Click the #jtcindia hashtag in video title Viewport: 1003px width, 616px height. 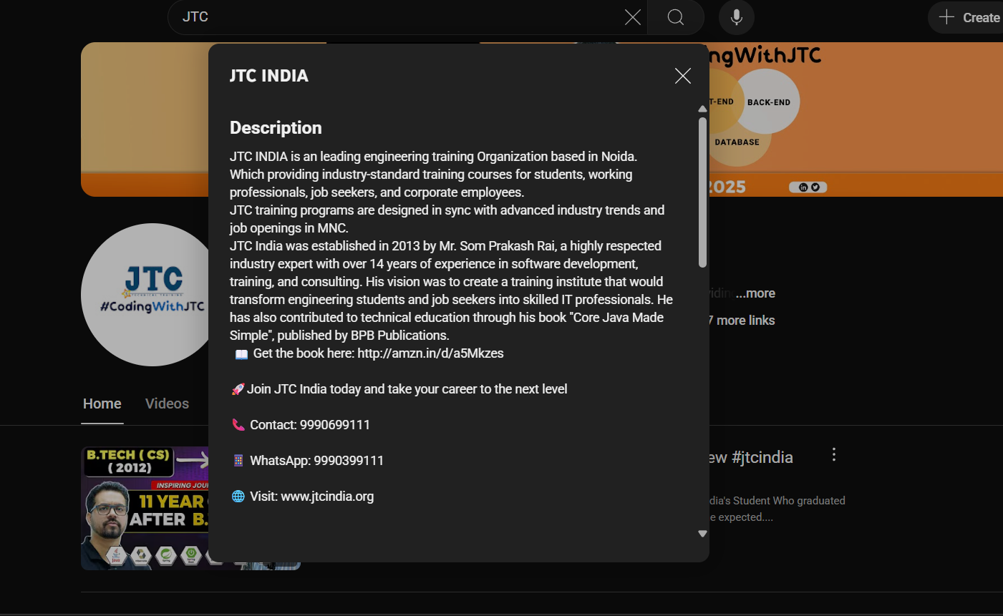[x=762, y=457]
